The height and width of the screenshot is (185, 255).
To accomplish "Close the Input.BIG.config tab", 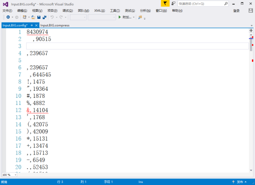I will pyautogui.click(x=36, y=25).
